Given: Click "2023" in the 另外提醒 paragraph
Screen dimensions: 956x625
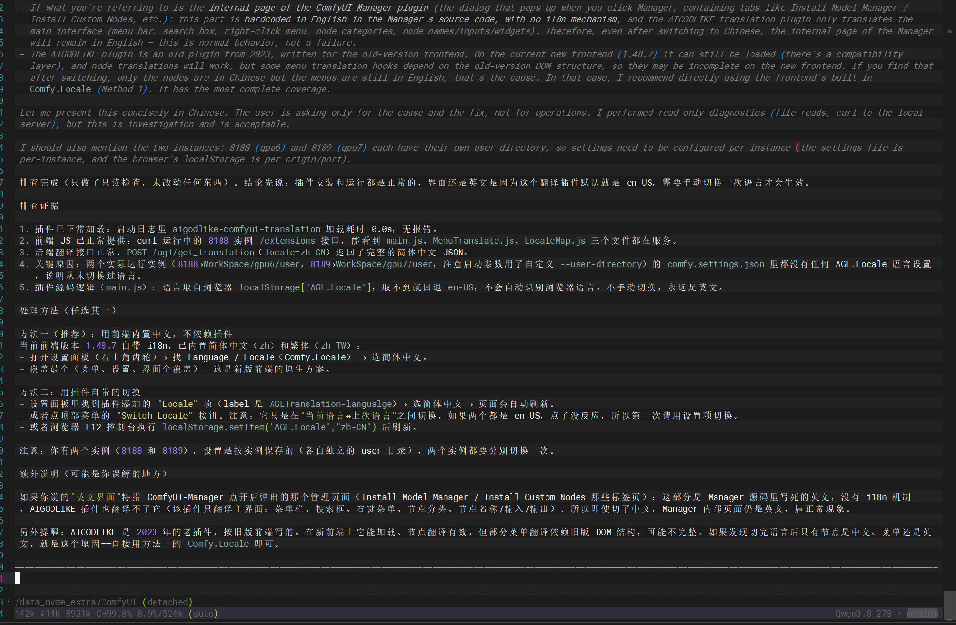Looking at the screenshot, I should (147, 532).
